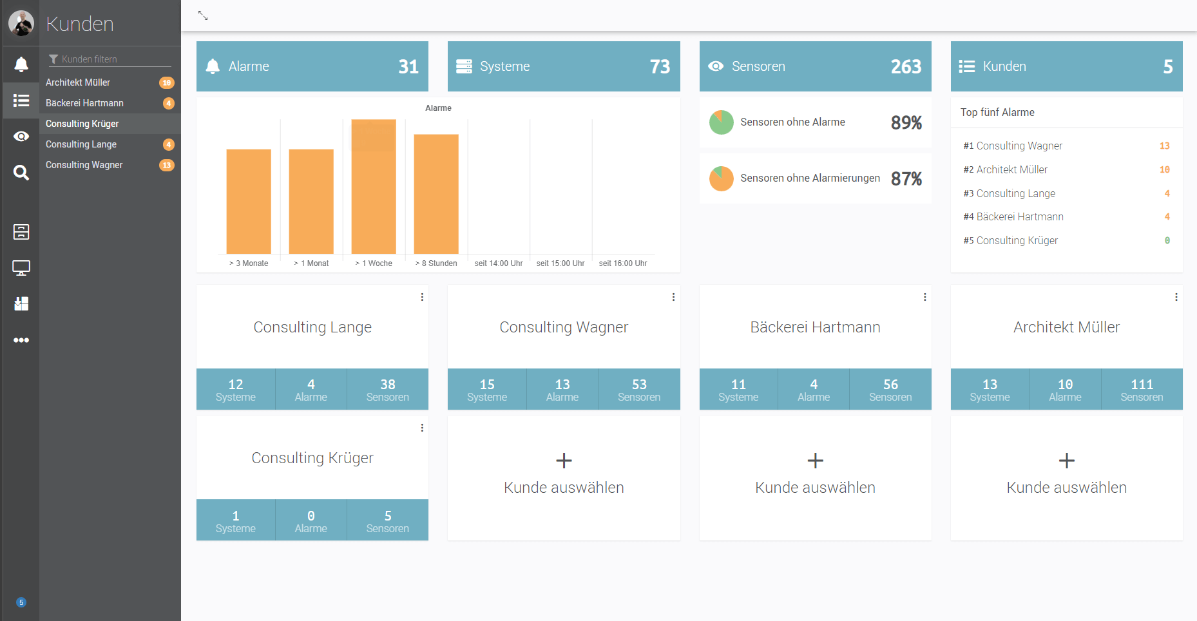The width and height of the screenshot is (1197, 621).
Task: Open the archive drawer icon in sidebar
Action: 21,232
